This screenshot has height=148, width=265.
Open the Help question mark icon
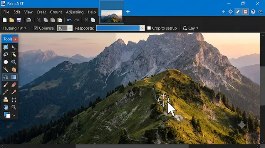[253, 12]
